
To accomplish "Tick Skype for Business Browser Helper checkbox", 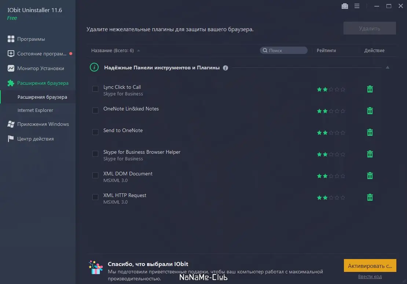I will 95,154.
